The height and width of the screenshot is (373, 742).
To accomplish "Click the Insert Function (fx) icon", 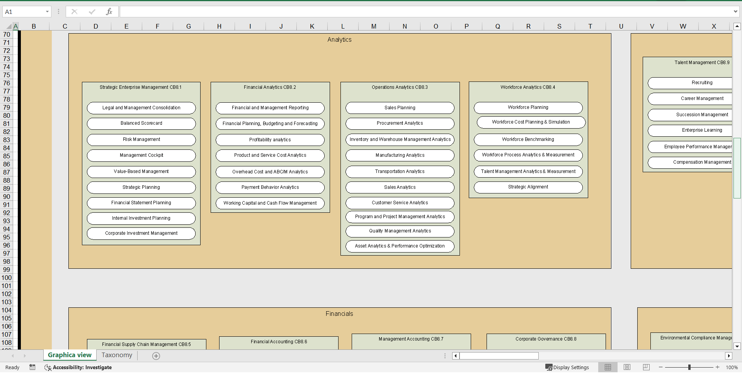I will (109, 12).
